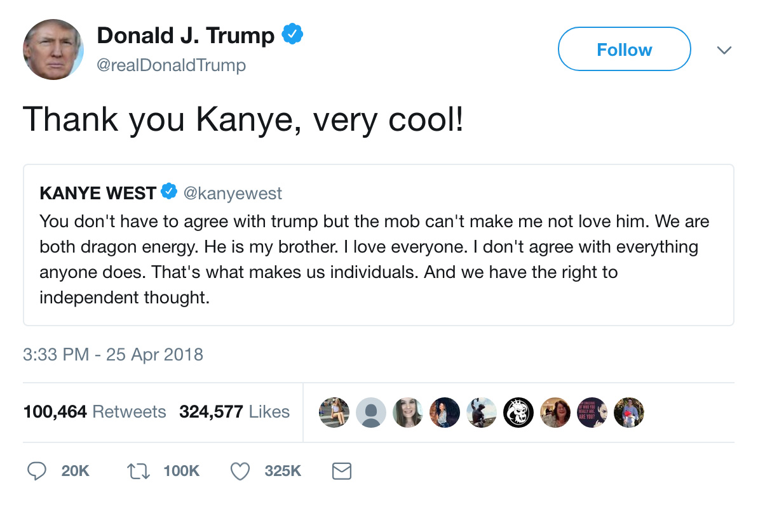
Task: Like the tweet with the heart icon
Action: (x=240, y=471)
